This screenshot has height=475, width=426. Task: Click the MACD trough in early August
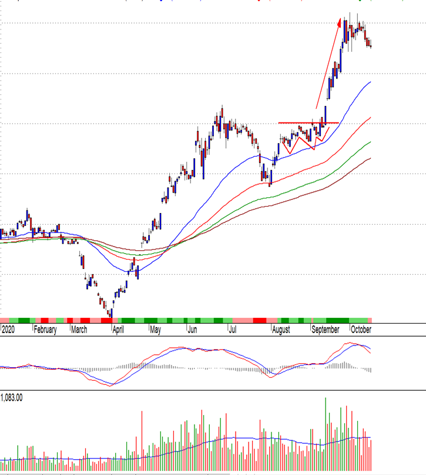point(270,376)
